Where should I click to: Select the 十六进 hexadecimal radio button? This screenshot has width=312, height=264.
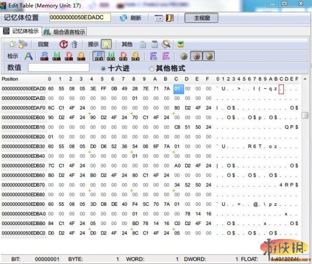[x=103, y=69]
